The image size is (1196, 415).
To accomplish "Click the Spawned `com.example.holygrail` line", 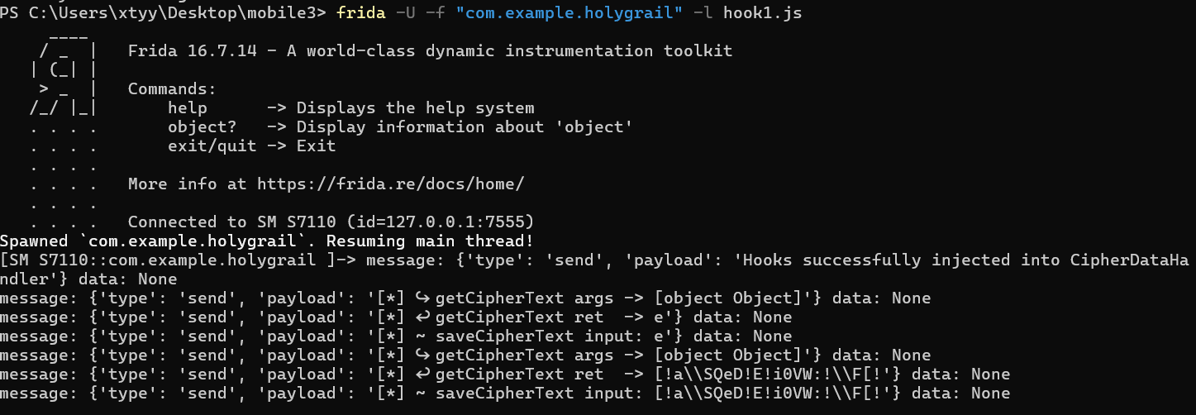I will 266,241.
